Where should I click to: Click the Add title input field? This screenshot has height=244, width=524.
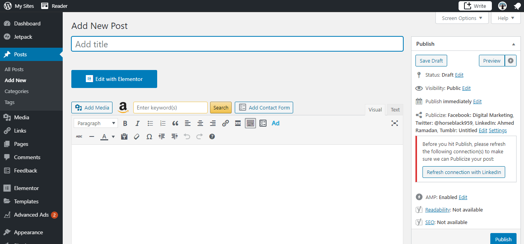(237, 44)
